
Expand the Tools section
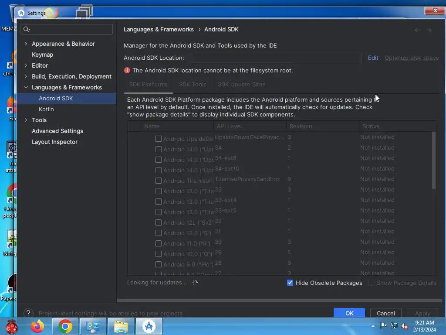pos(26,120)
